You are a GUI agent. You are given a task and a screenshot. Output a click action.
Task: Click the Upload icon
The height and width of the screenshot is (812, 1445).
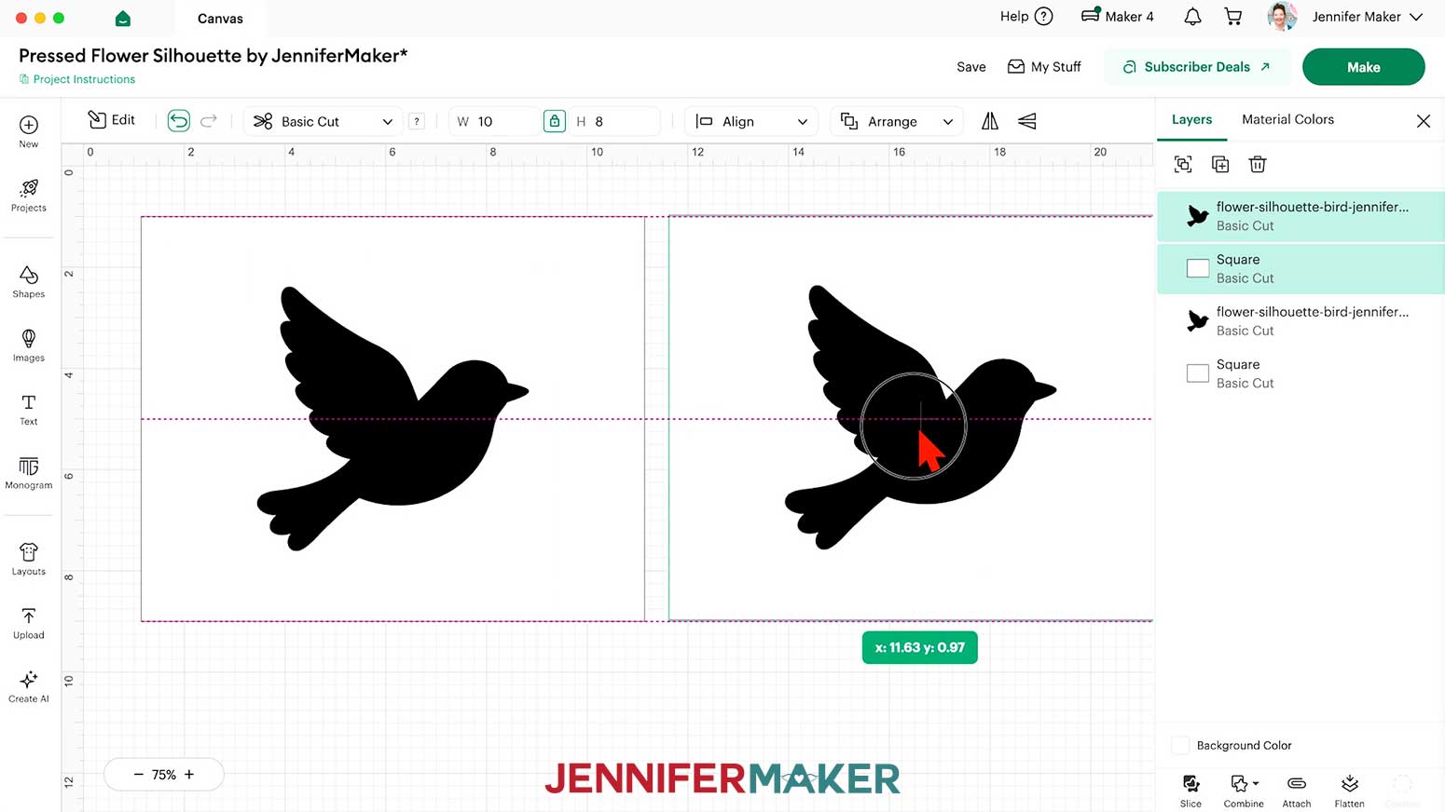[x=29, y=623]
